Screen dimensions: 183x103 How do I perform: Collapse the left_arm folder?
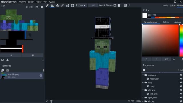[143, 90]
